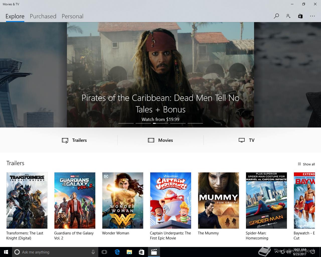This screenshot has width=321, height=257.
Task: Open Task View in the taskbar
Action: tap(104, 252)
